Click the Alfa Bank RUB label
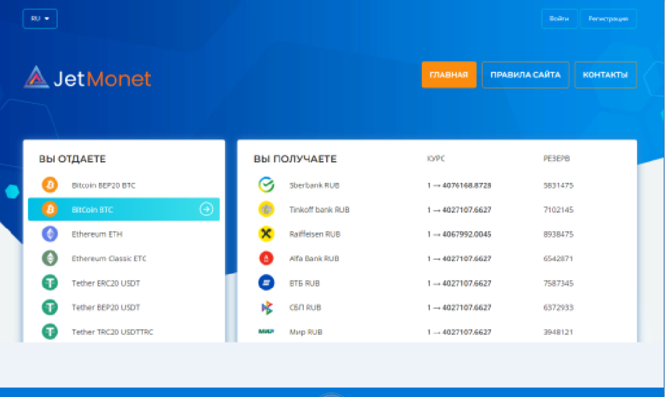The width and height of the screenshot is (665, 397). (x=314, y=259)
